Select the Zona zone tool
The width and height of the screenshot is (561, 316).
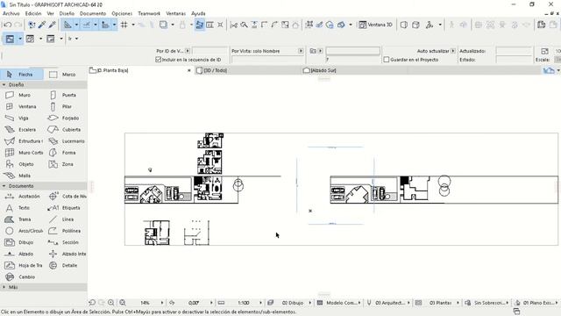click(65, 164)
